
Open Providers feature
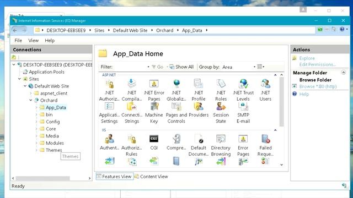(x=199, y=110)
